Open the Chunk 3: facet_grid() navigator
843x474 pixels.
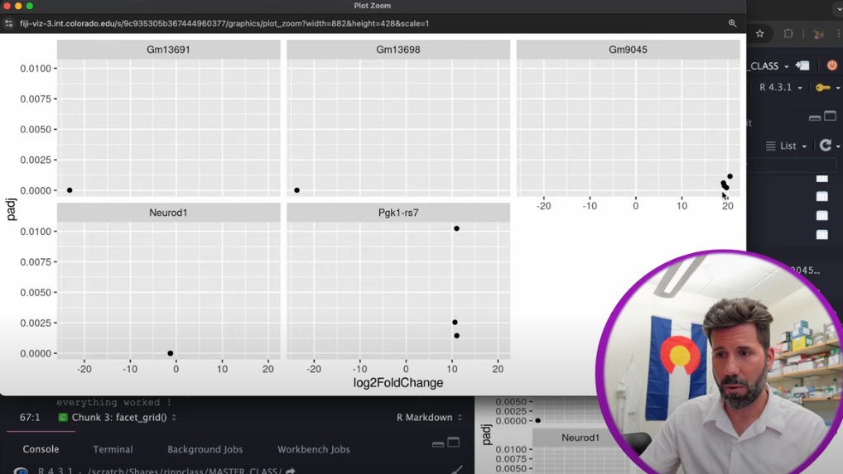124,417
